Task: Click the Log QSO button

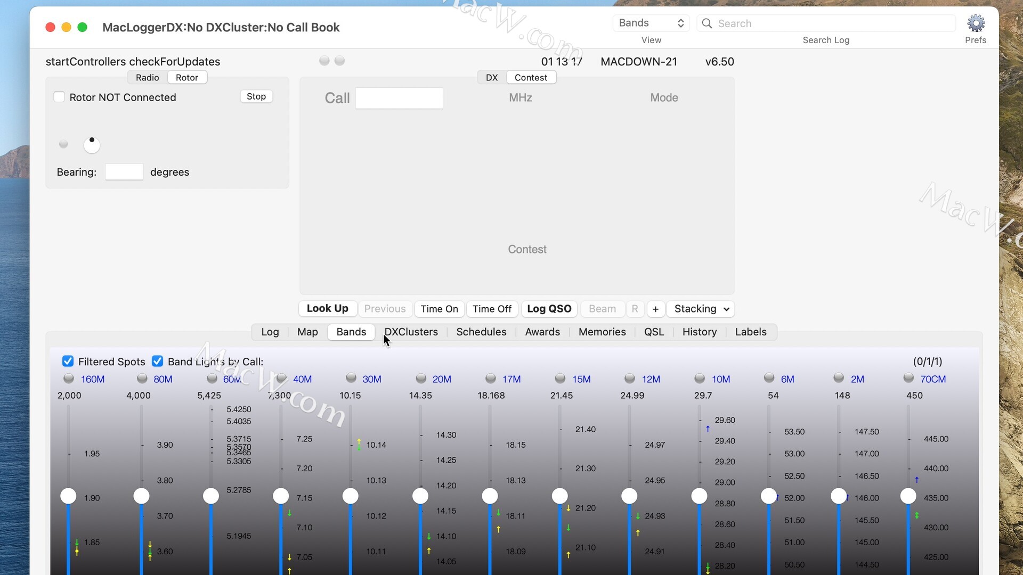Action: pos(549,309)
